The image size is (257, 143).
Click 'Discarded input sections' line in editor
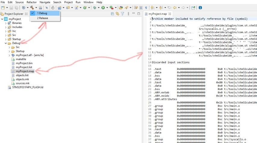tap(171, 62)
